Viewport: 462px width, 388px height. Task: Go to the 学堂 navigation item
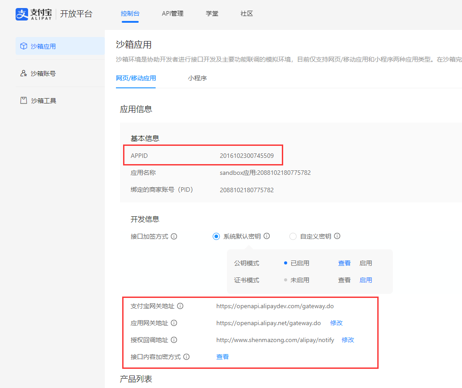pos(212,13)
